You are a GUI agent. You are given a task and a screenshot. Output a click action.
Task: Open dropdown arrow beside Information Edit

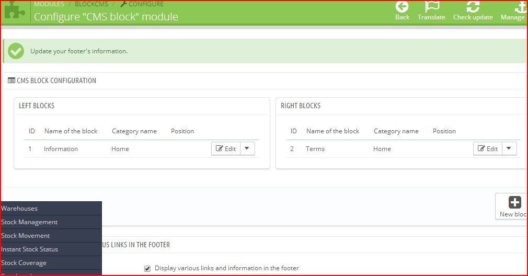pos(247,149)
